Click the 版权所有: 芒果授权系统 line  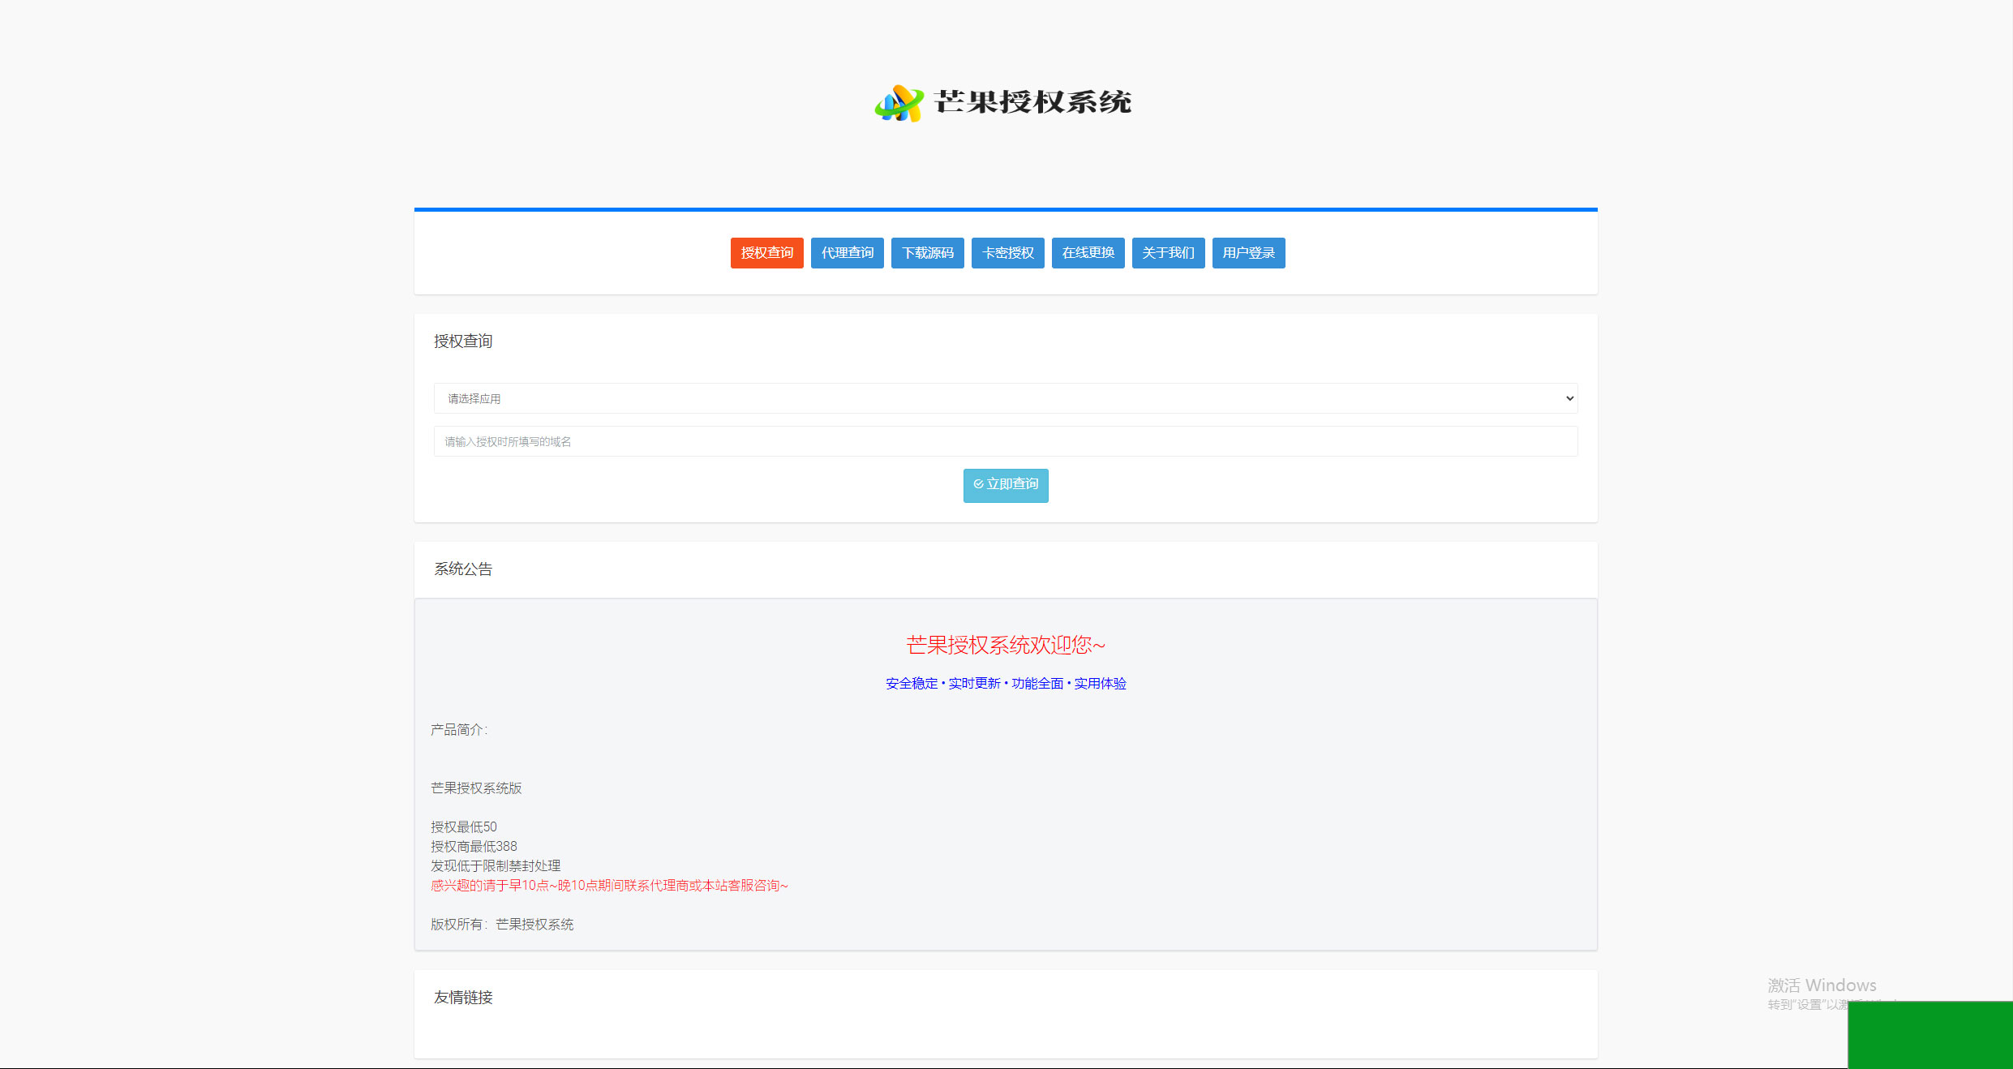pos(502,925)
